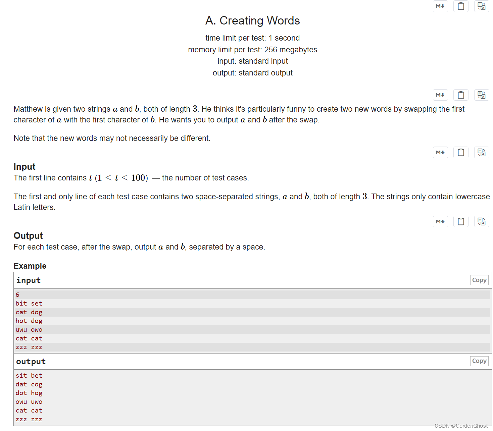Click the Copy button for the example output

479,361
